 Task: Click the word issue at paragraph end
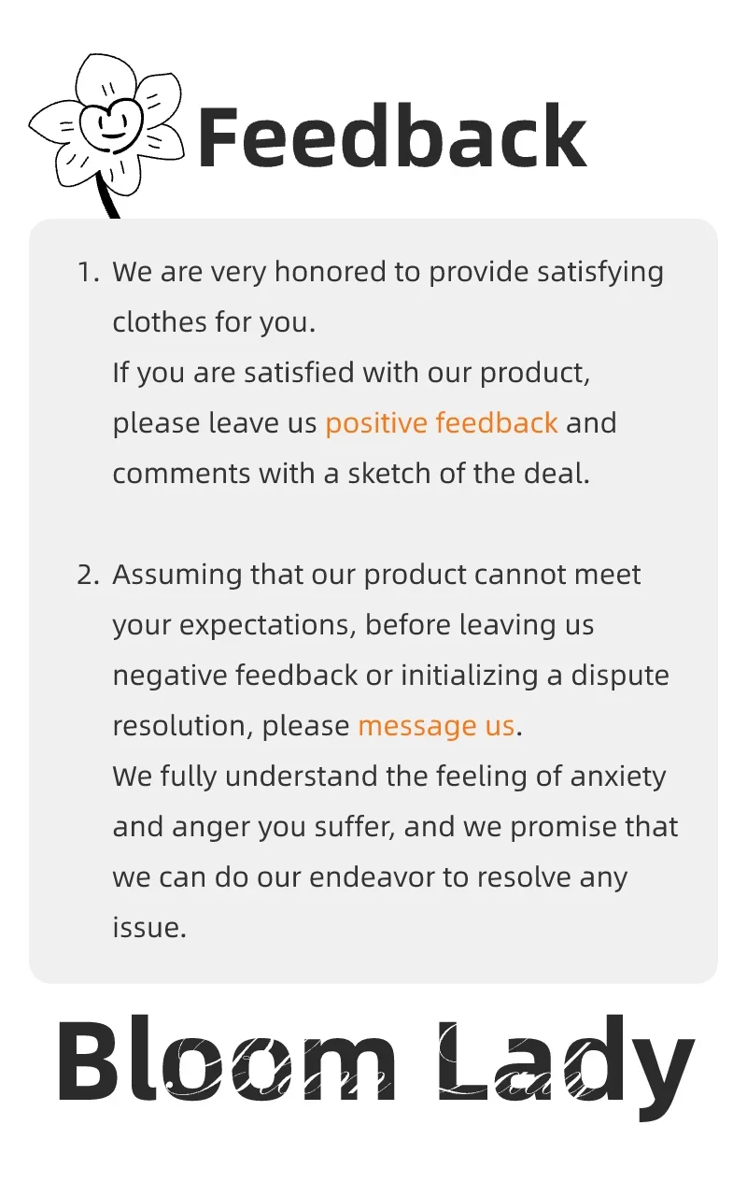pyautogui.click(x=149, y=928)
